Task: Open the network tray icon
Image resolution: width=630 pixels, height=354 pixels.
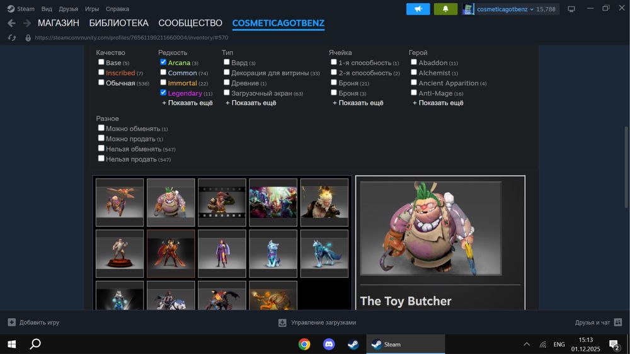Action: pyautogui.click(x=543, y=345)
